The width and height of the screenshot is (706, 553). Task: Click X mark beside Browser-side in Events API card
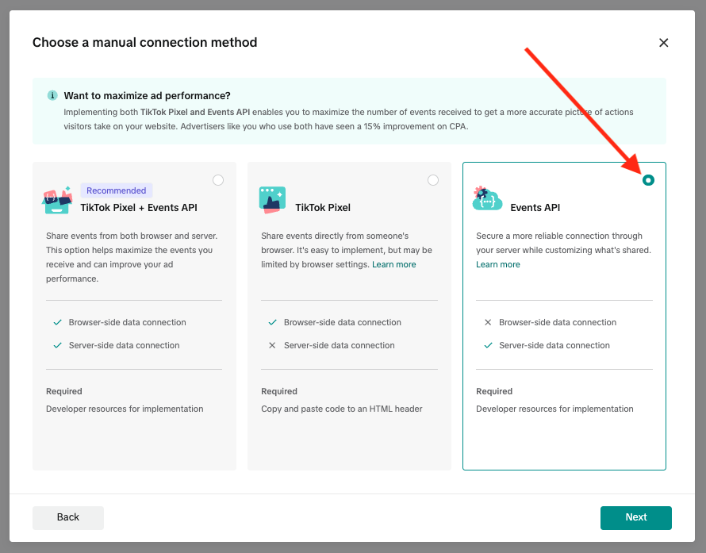click(x=488, y=322)
